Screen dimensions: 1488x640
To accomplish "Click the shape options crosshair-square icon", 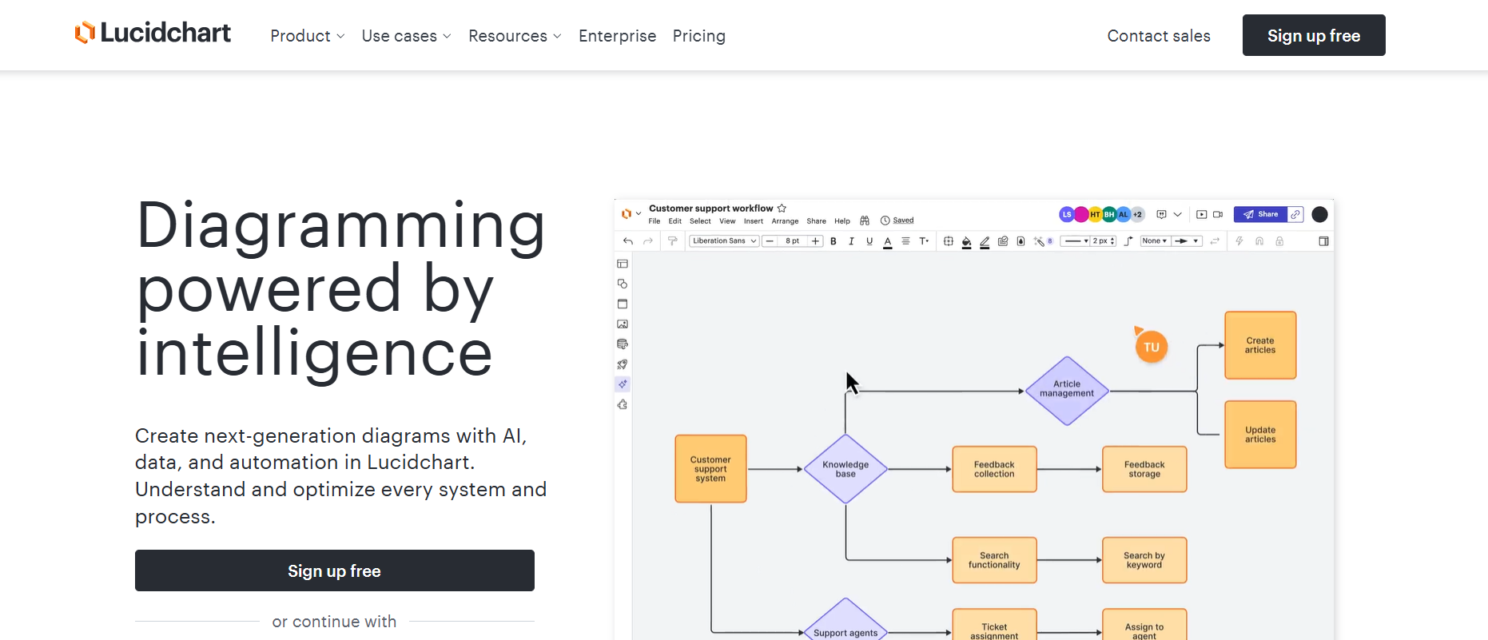I will (949, 241).
